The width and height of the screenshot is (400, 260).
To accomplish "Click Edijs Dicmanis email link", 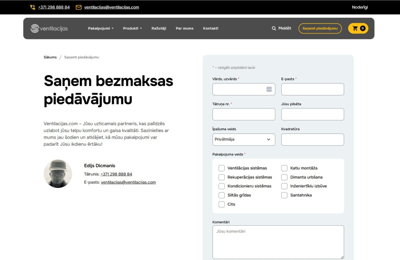I will coord(128,182).
